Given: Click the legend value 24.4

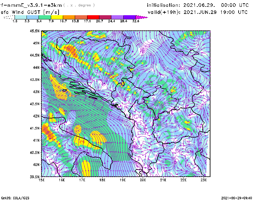Looking at the screenshot, I should [111, 21].
